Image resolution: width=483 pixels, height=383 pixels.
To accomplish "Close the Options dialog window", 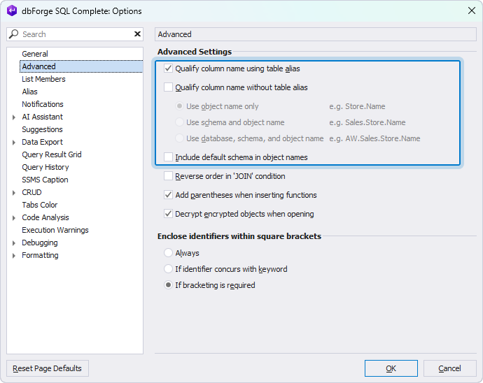I will point(471,10).
